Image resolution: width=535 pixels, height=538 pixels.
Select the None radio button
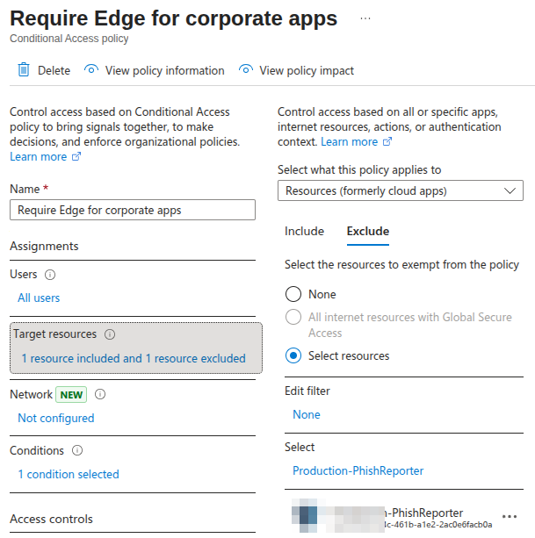point(293,294)
